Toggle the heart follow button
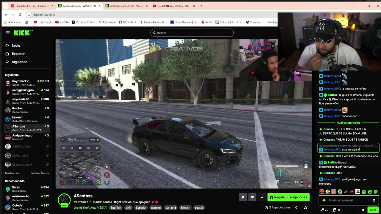Viewport: 381px width, 214px height. point(252,197)
